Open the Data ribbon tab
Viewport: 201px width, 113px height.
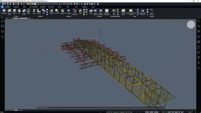click(24, 7)
